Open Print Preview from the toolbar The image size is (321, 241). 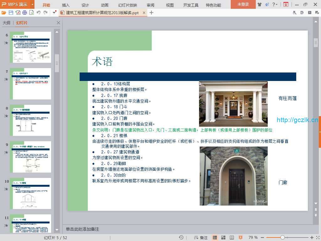[x=31, y=13]
